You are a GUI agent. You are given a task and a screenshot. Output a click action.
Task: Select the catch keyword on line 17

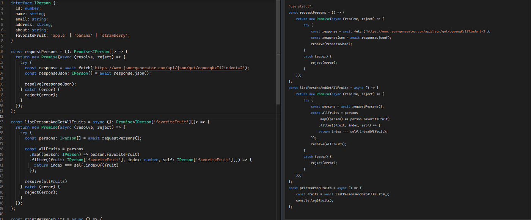click(x=31, y=89)
